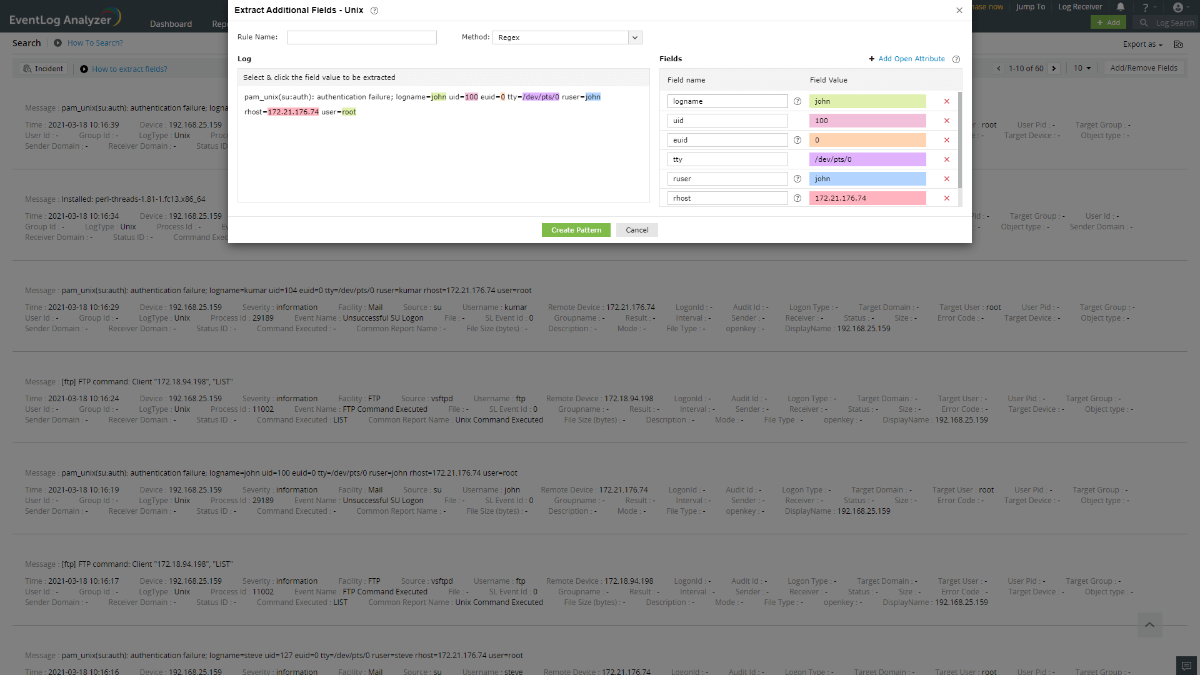Screen dimensions: 1200x675
Task: Open the Jump To menu
Action: [1030, 7]
